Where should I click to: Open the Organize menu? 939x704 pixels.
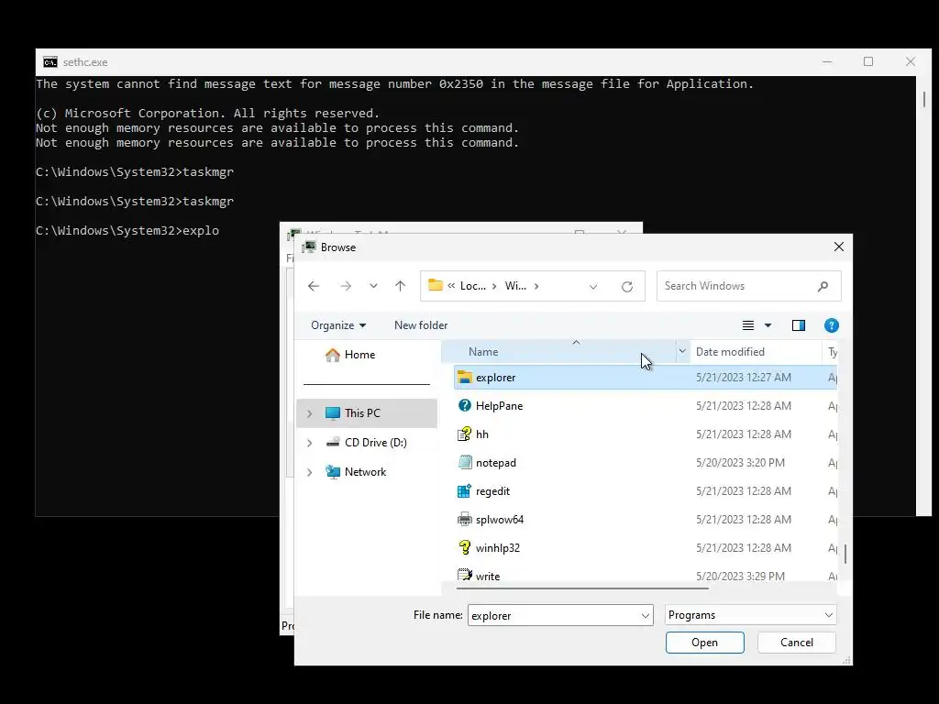[x=338, y=325]
